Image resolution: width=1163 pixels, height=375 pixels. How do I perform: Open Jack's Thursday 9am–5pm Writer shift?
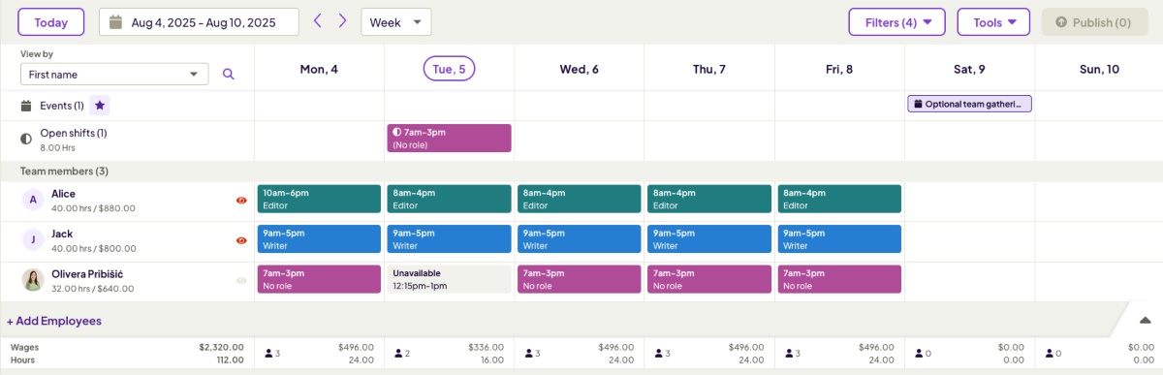tap(709, 238)
